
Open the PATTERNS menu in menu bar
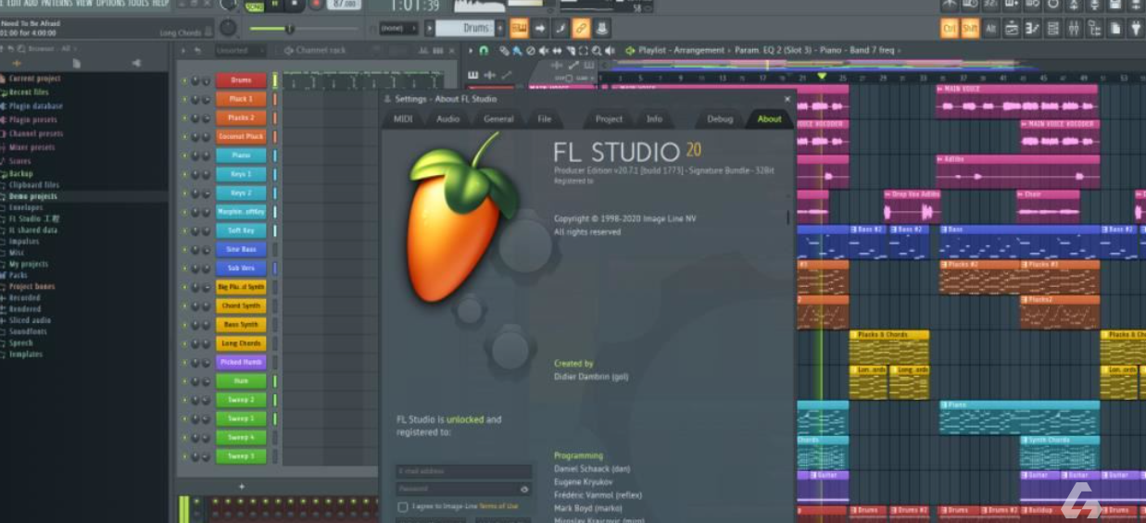[x=55, y=4]
